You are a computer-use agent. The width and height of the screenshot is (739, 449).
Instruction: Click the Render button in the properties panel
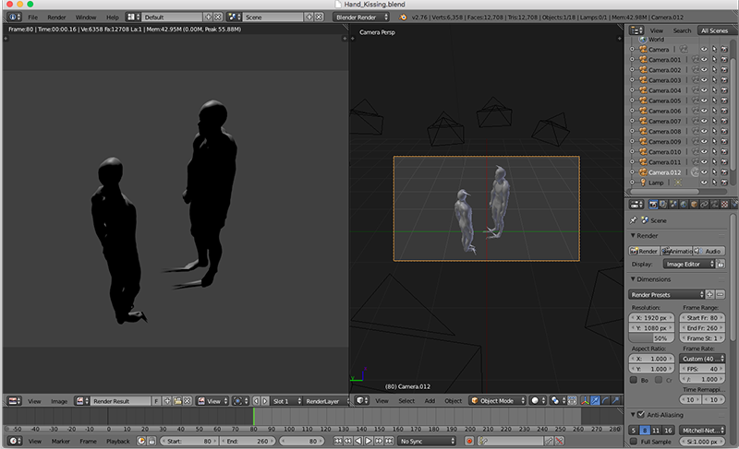(x=645, y=251)
